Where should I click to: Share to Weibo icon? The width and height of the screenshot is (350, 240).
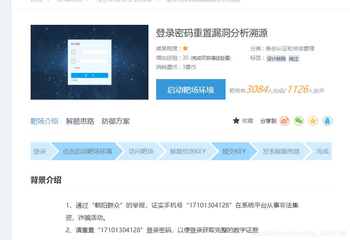click(x=284, y=121)
